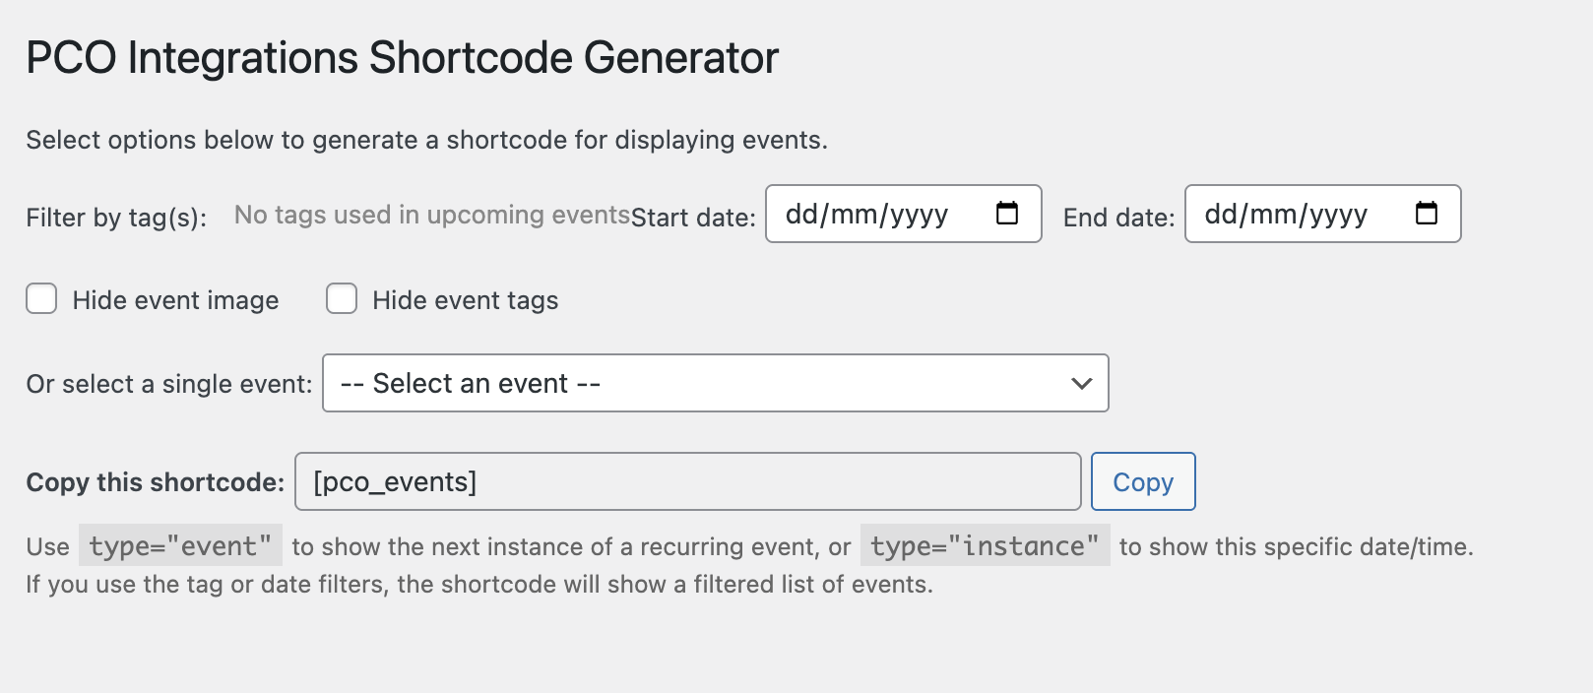Open the End date calendar picker icon
The image size is (1593, 693).
click(1426, 213)
